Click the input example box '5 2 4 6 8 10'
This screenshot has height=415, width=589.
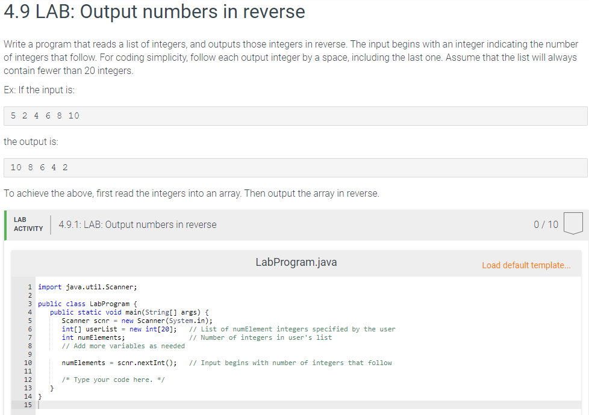tap(295, 116)
